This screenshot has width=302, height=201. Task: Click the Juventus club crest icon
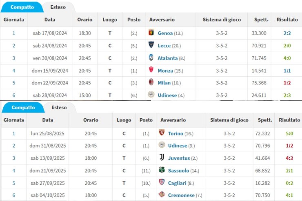tap(162, 157)
